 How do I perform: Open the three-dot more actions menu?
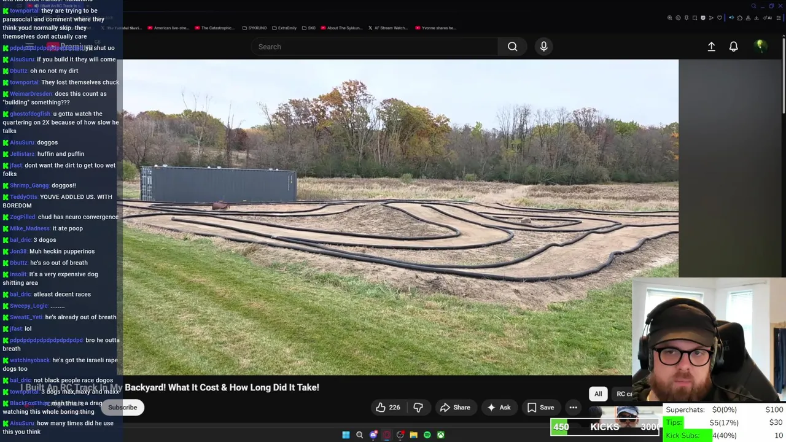click(x=573, y=407)
